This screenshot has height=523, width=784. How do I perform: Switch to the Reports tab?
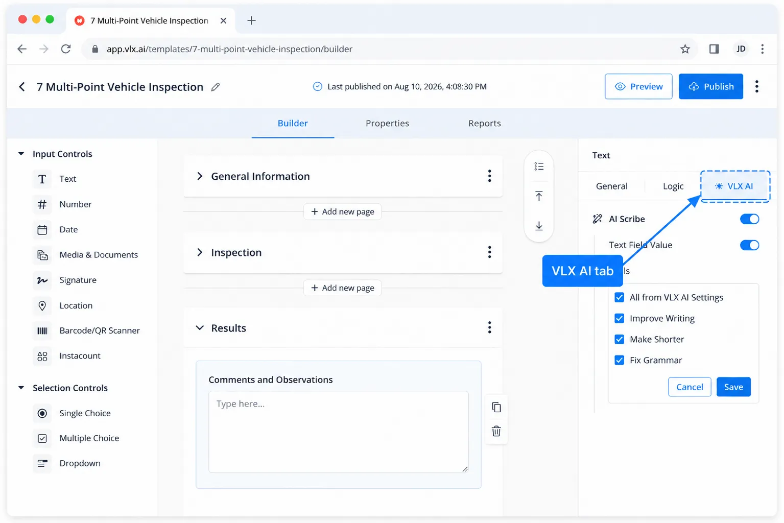click(x=484, y=123)
